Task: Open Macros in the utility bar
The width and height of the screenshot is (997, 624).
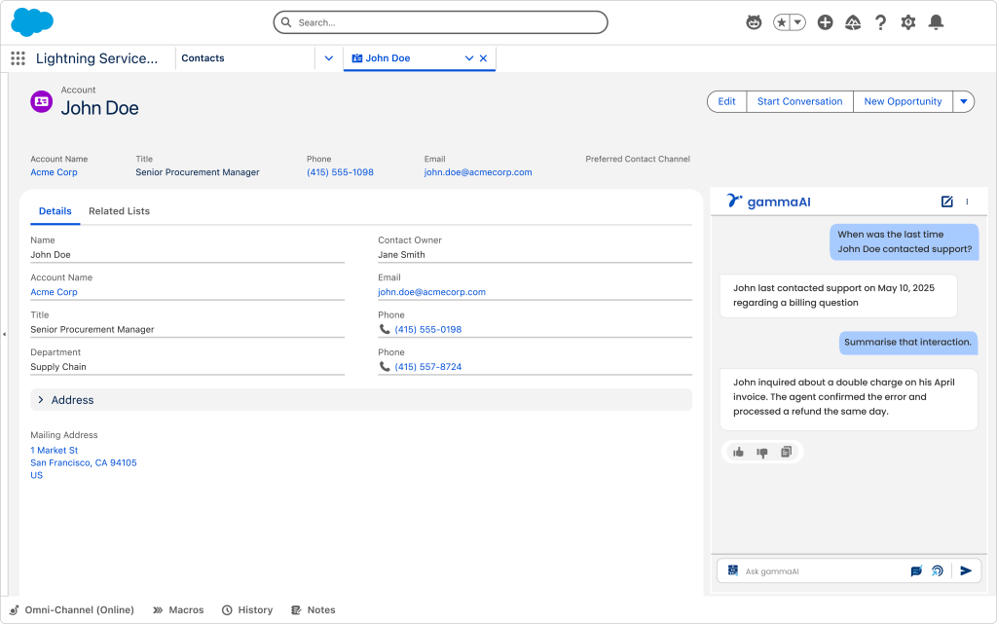Action: click(178, 610)
